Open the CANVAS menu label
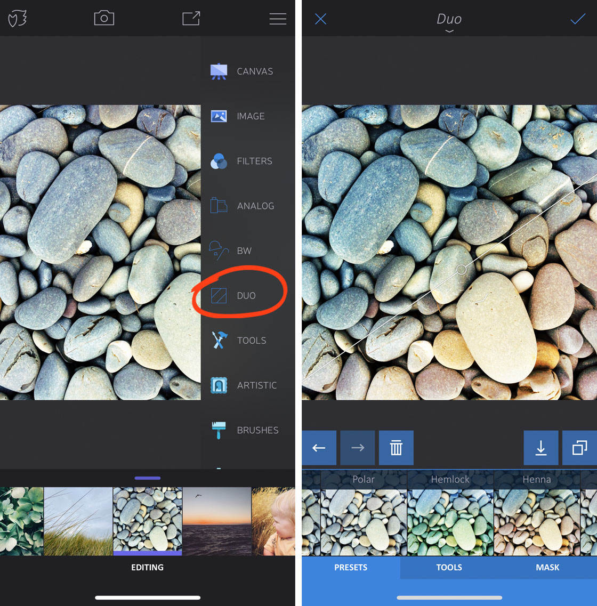Image resolution: width=597 pixels, height=606 pixels. click(x=255, y=71)
